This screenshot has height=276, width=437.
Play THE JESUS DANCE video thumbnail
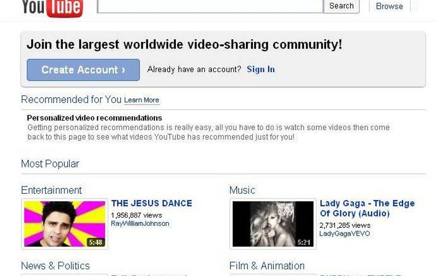tap(64, 224)
